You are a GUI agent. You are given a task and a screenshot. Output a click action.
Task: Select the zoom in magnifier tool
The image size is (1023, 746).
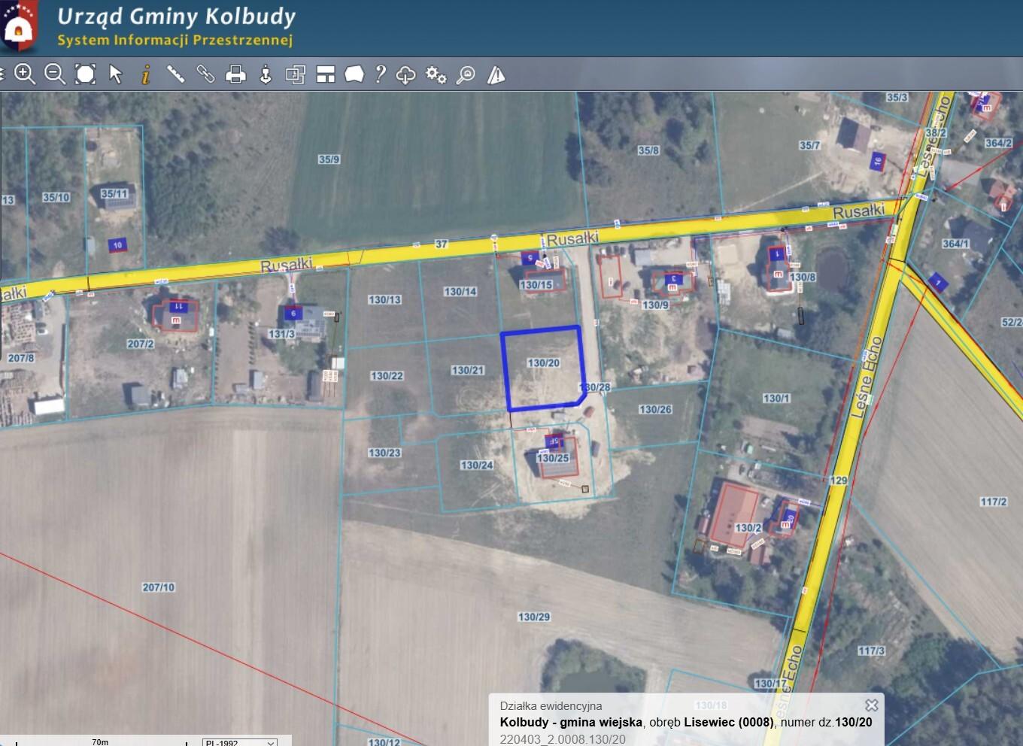(25, 74)
